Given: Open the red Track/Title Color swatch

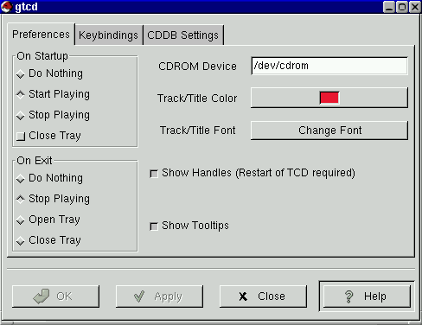Looking at the screenshot, I should 329,98.
